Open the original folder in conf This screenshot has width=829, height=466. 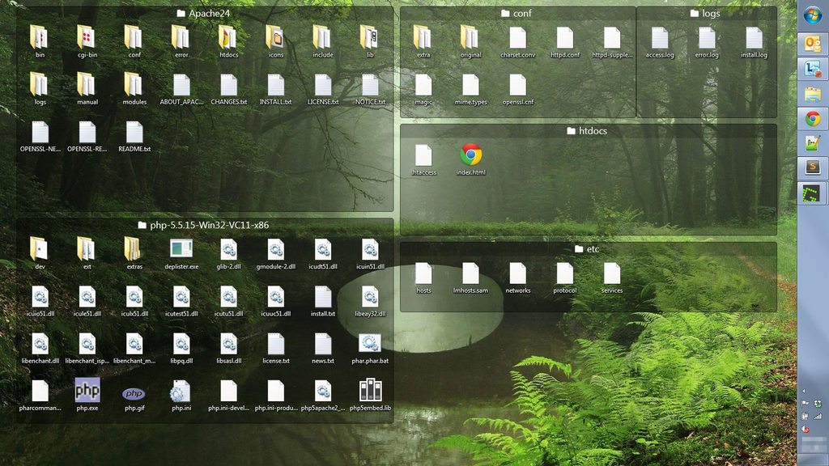(470, 42)
